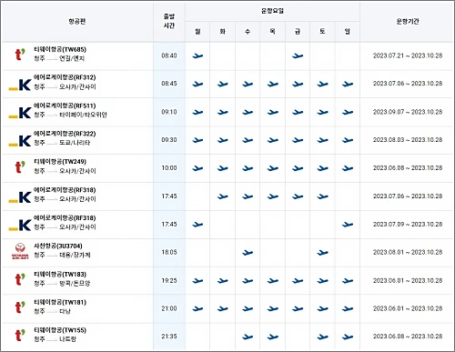Click flight name '에어로케이항공(RF511)'

coord(65,106)
